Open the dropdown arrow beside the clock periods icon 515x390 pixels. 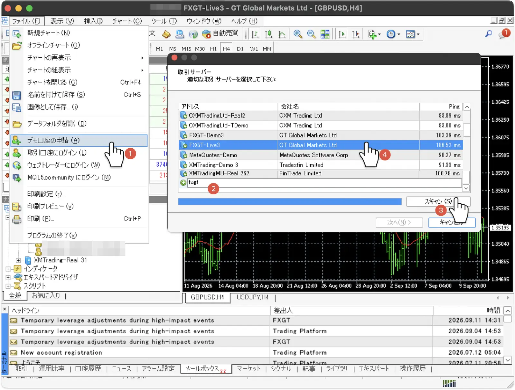coord(398,34)
